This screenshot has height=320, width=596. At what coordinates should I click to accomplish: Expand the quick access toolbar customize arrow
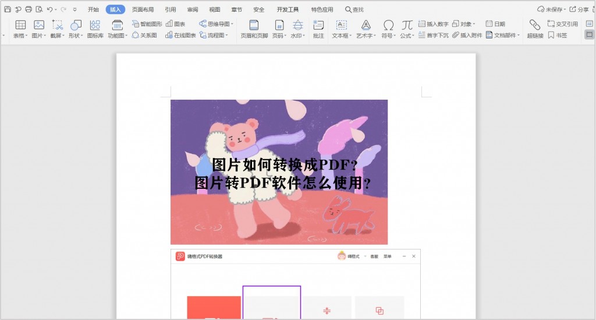point(74,9)
